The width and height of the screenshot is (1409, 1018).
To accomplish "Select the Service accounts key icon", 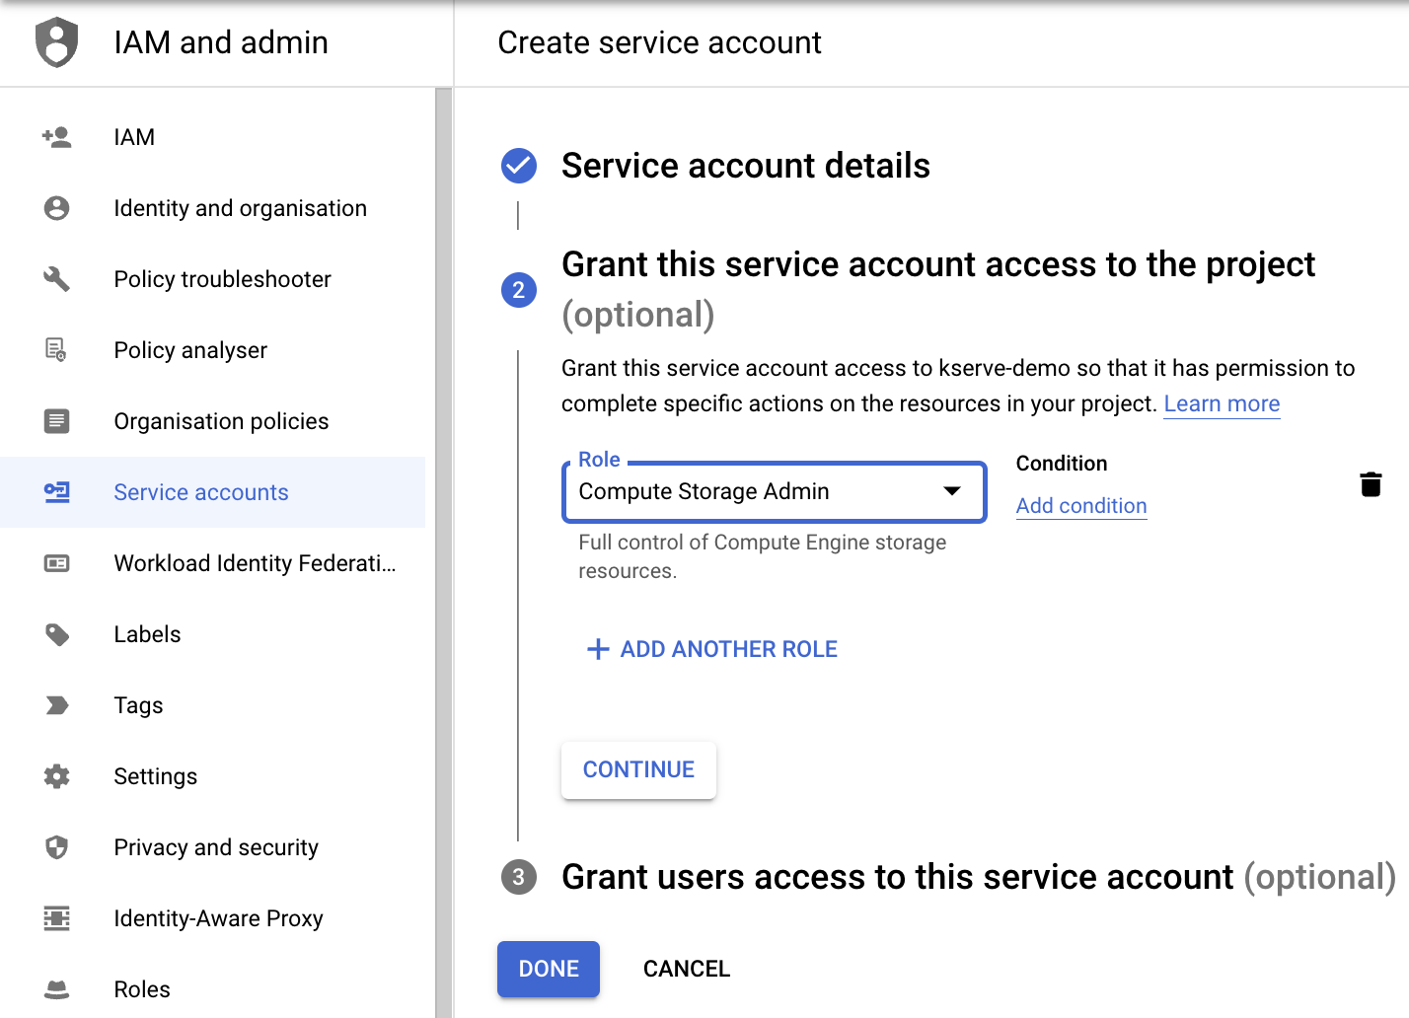I will (56, 492).
